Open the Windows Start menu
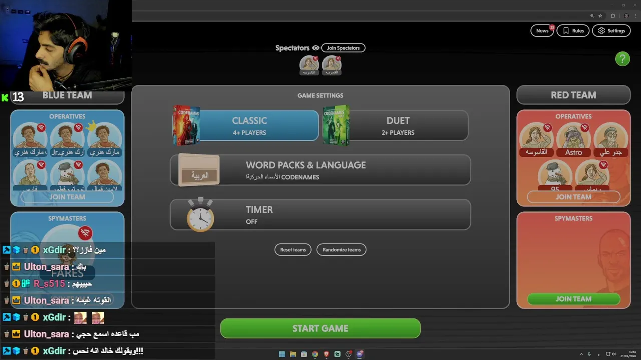The height and width of the screenshot is (360, 641). click(282, 354)
